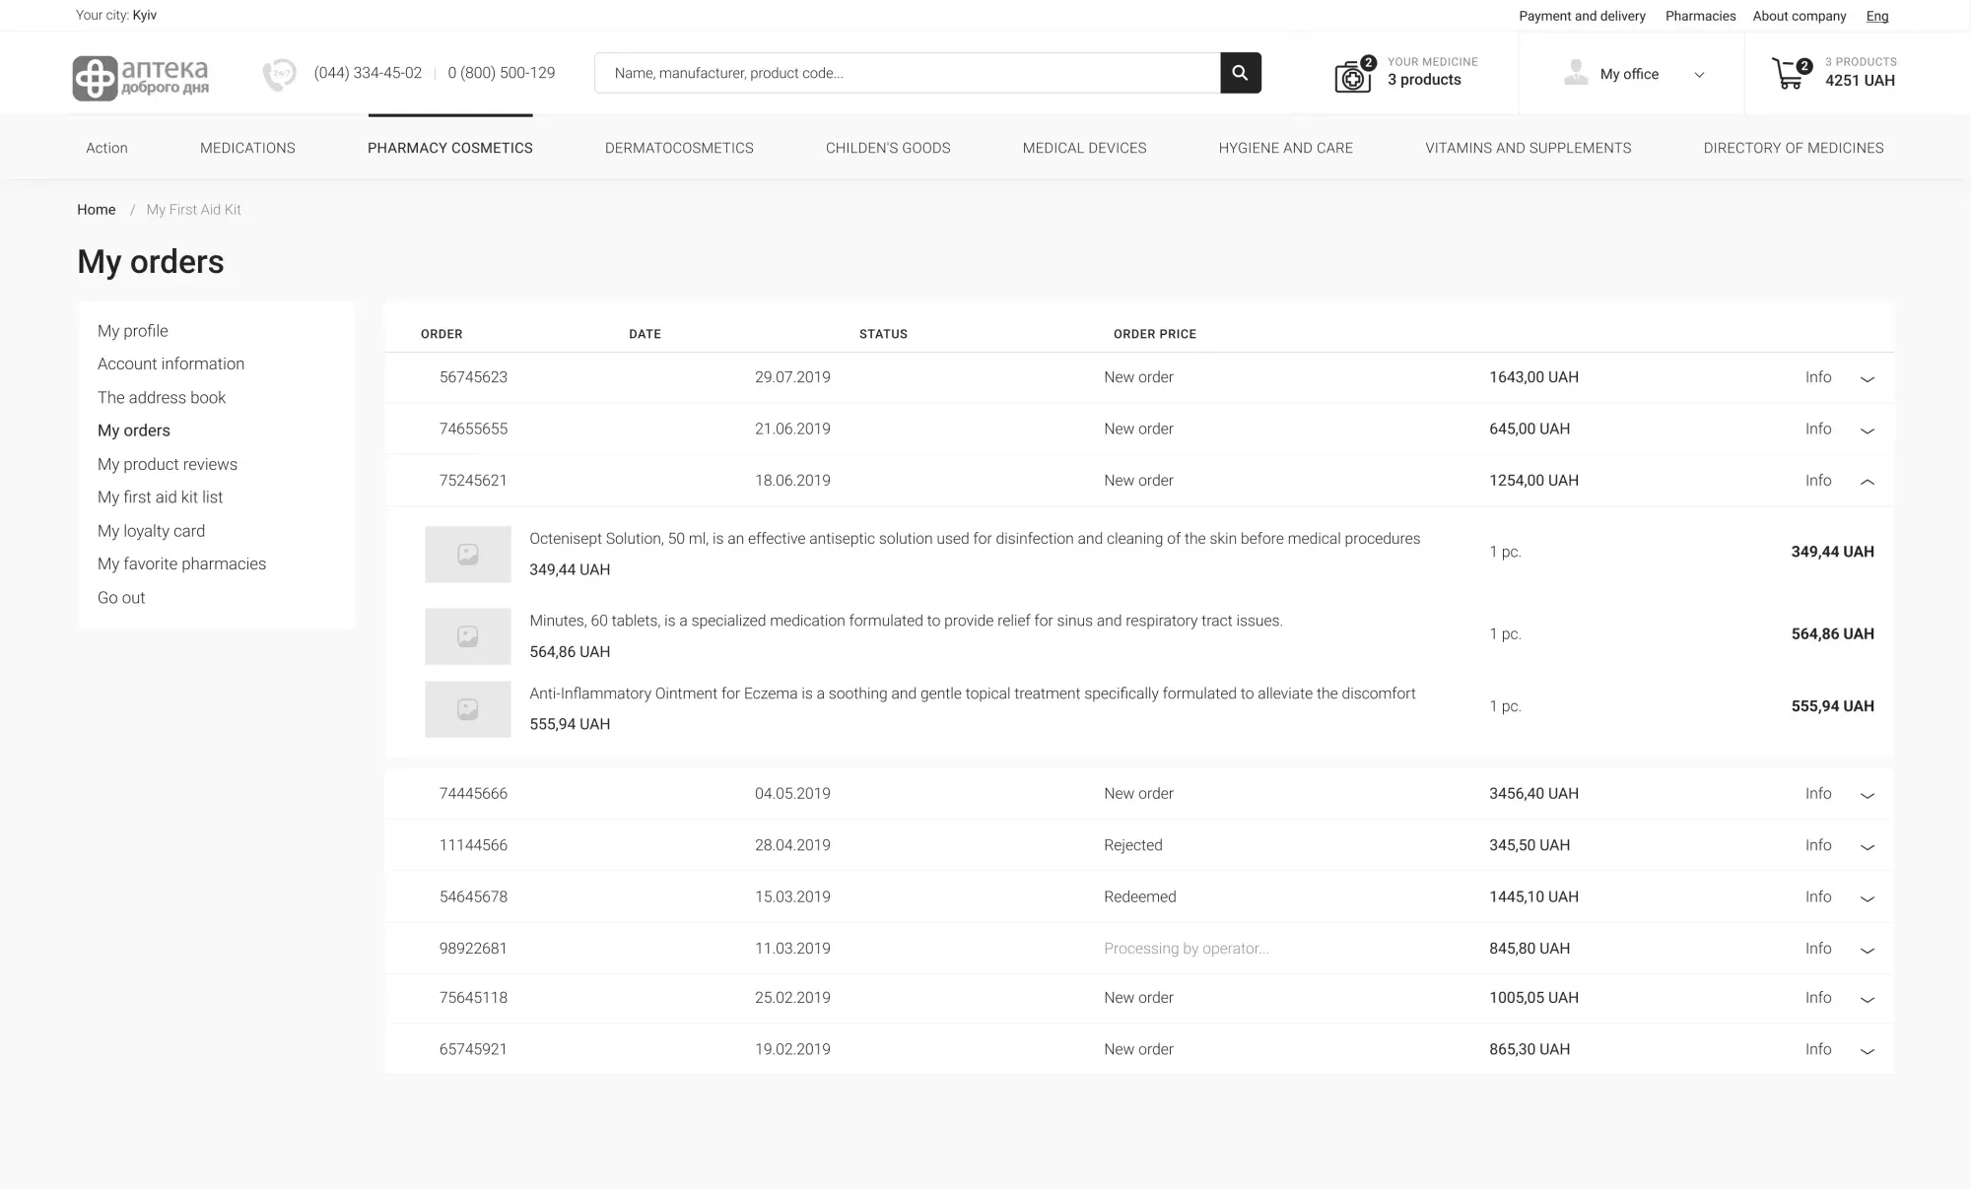1971x1189 pixels.
Task: Switch language via Eng link
Action: (1876, 16)
